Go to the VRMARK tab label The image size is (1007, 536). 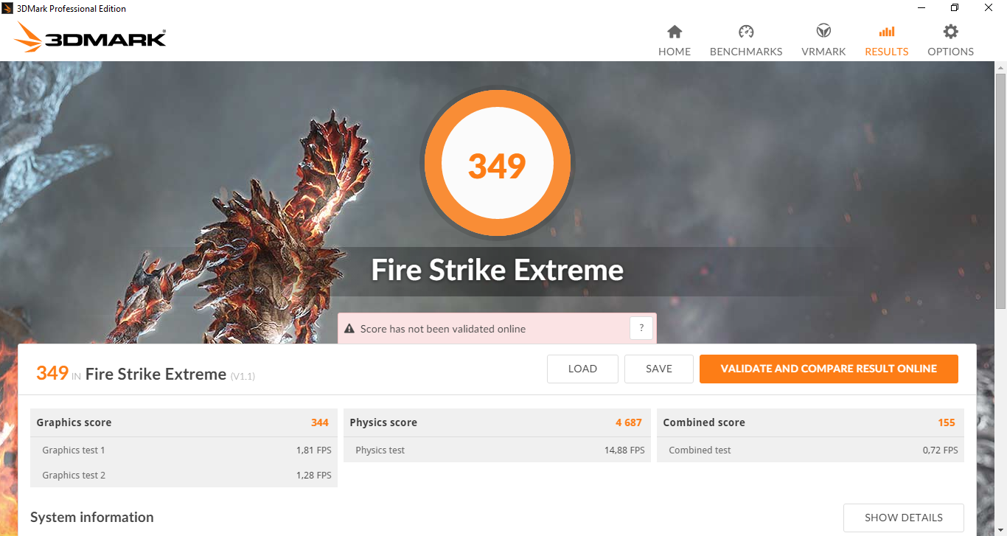823,52
